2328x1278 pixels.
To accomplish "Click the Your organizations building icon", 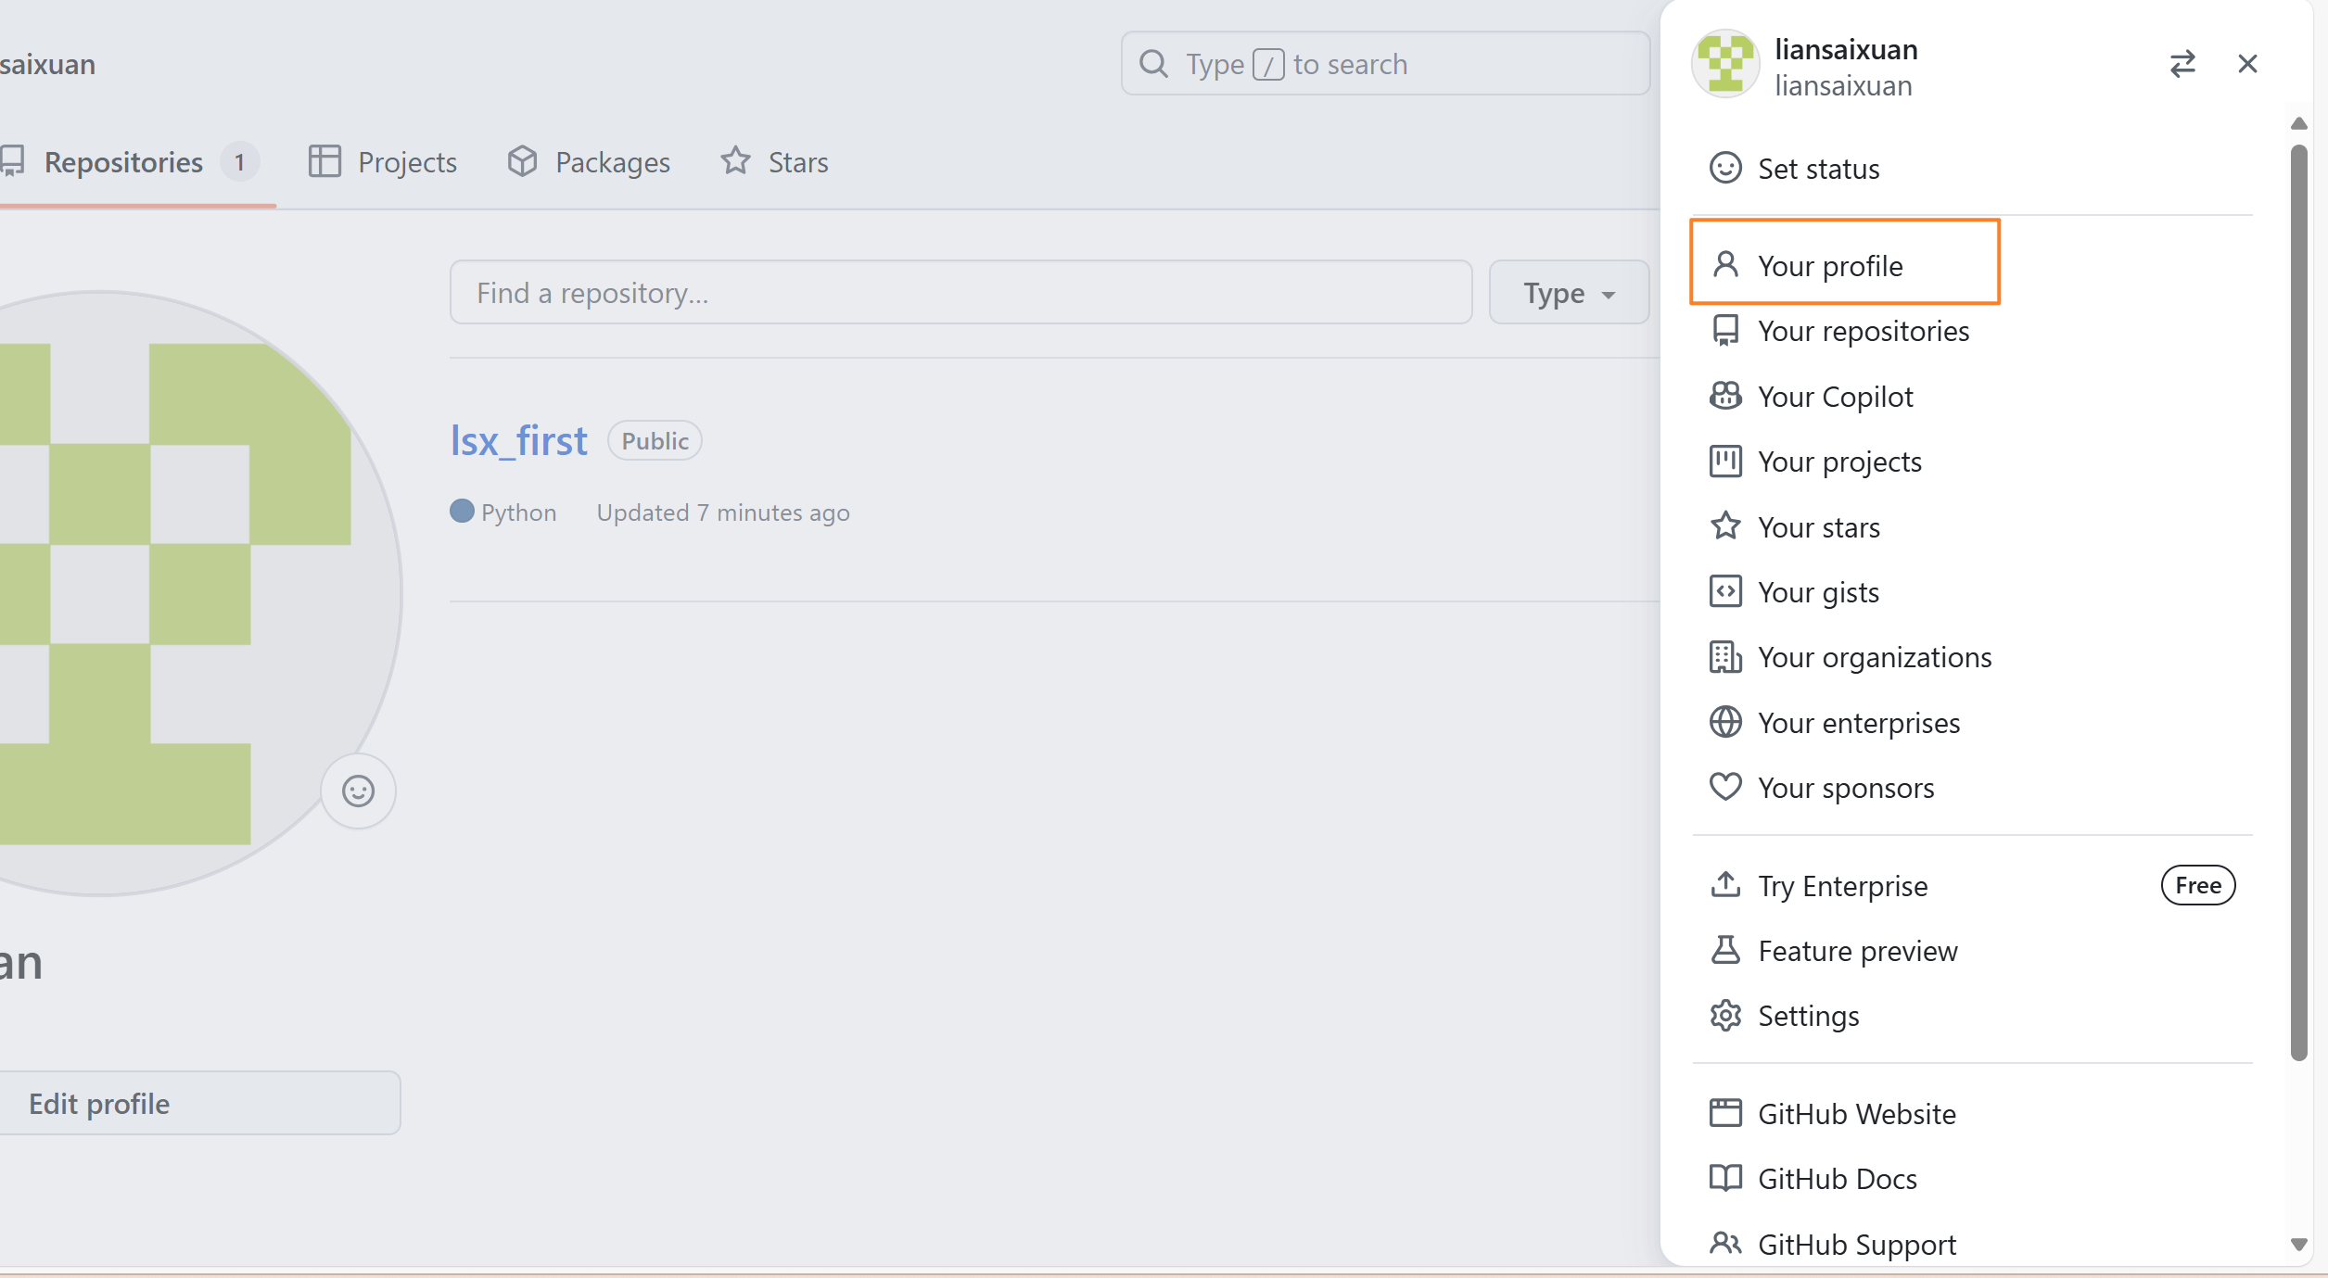I will click(x=1724, y=657).
